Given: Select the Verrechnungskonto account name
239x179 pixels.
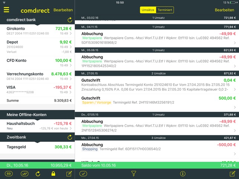Looking at the screenshot, I should pos(25,74).
